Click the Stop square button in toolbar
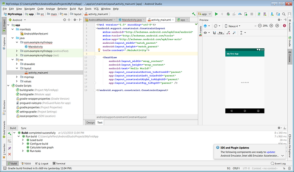 click(252, 14)
